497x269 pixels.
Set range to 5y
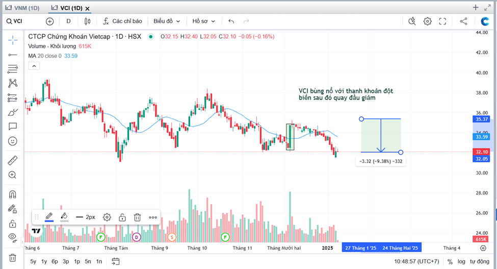click(x=33, y=261)
